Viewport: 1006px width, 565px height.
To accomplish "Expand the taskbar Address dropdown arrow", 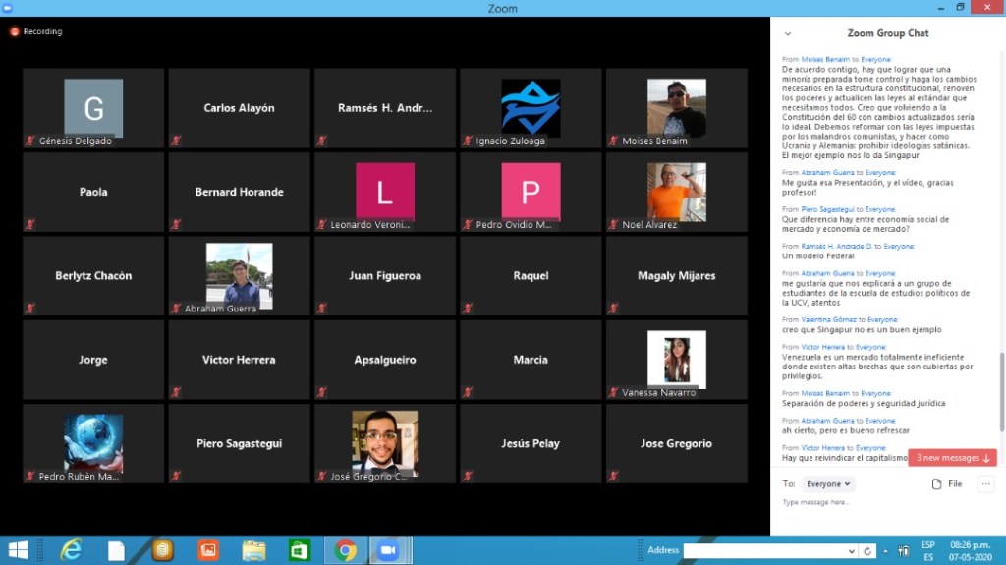I will coord(851,550).
